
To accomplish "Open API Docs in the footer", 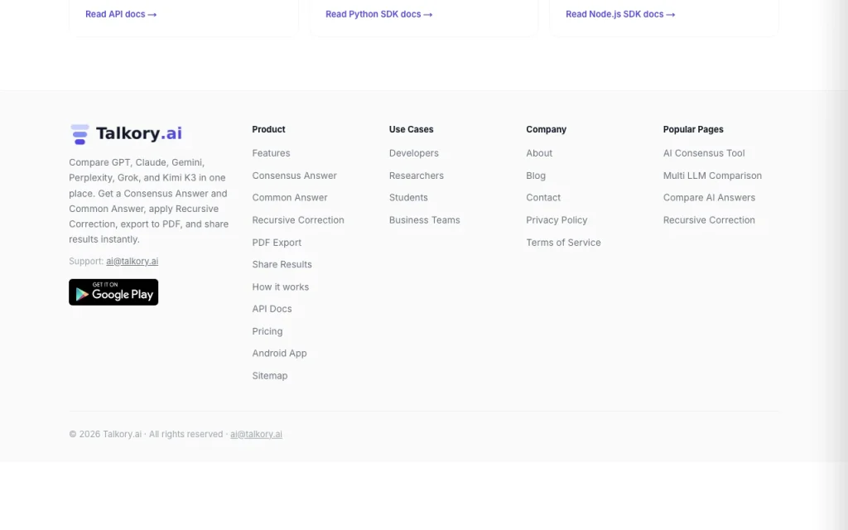I will tap(272, 309).
